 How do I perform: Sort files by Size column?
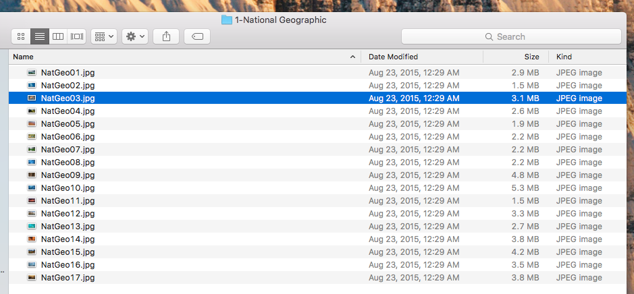[531, 57]
